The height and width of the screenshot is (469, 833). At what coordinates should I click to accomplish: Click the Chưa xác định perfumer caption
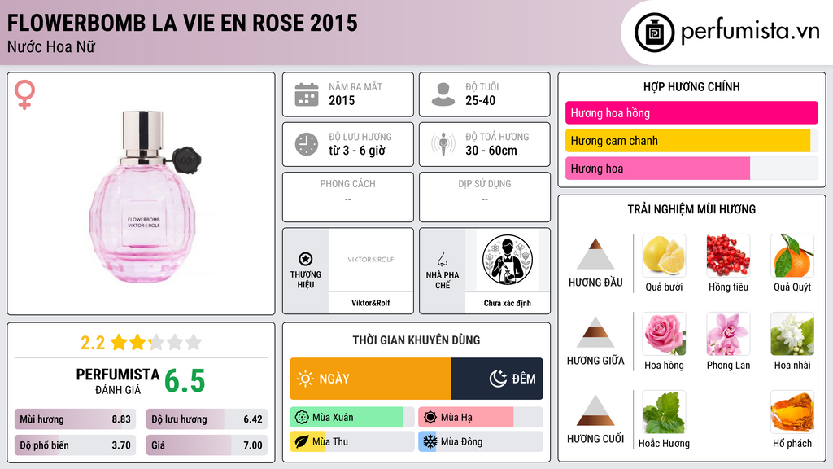508,303
